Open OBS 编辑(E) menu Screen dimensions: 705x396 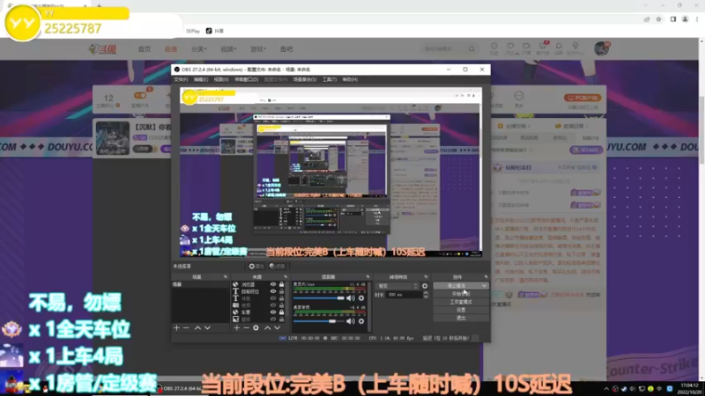tap(201, 79)
